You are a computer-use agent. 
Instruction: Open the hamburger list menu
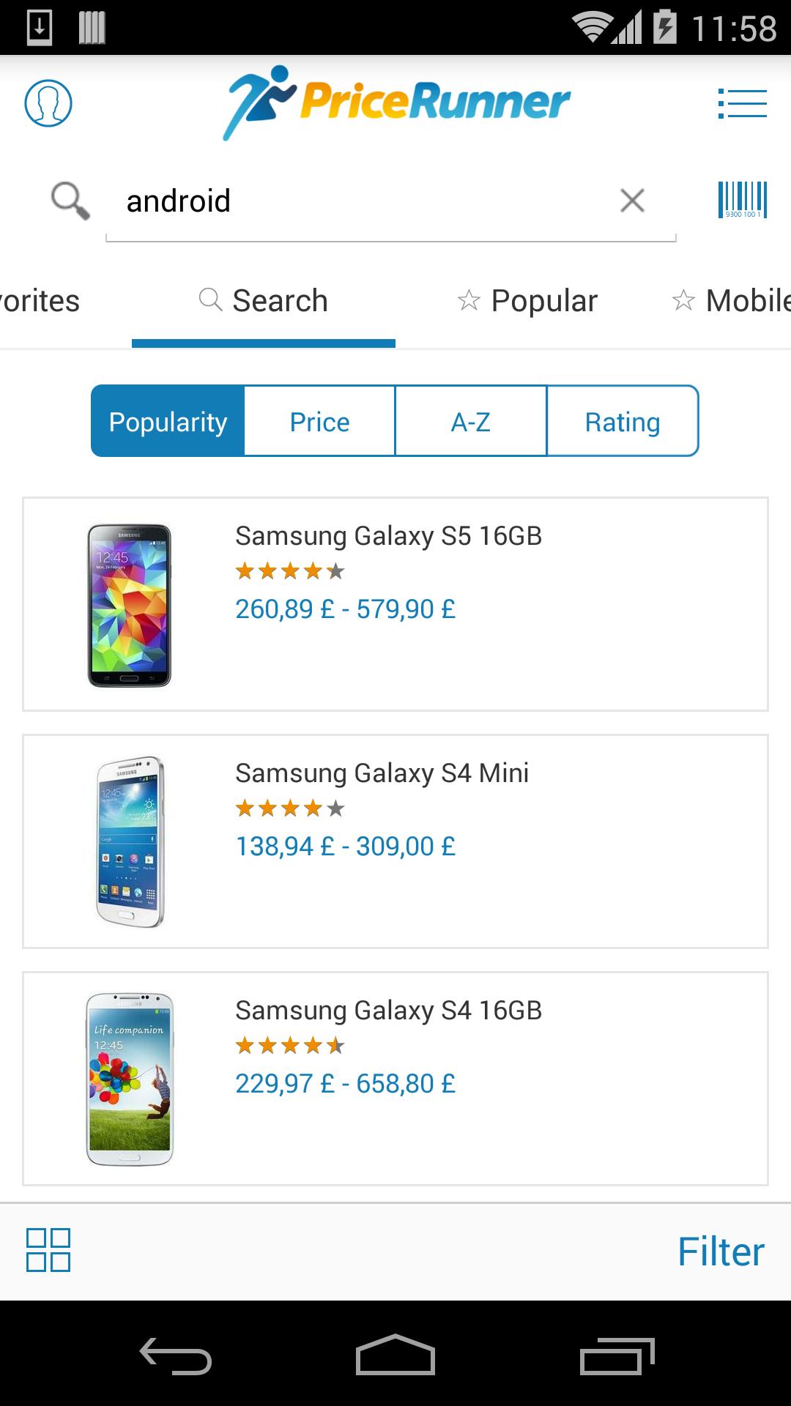pyautogui.click(x=742, y=103)
